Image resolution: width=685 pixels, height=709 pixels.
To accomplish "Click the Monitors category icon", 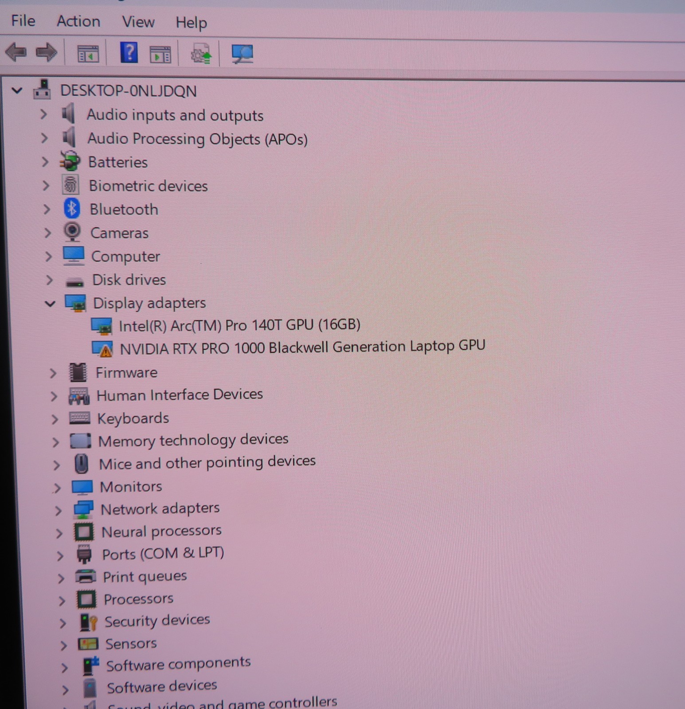I will click(x=82, y=487).
